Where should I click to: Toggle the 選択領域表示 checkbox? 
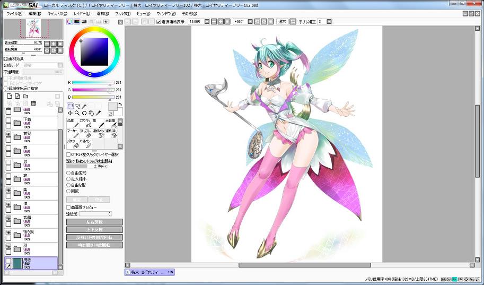click(x=159, y=22)
